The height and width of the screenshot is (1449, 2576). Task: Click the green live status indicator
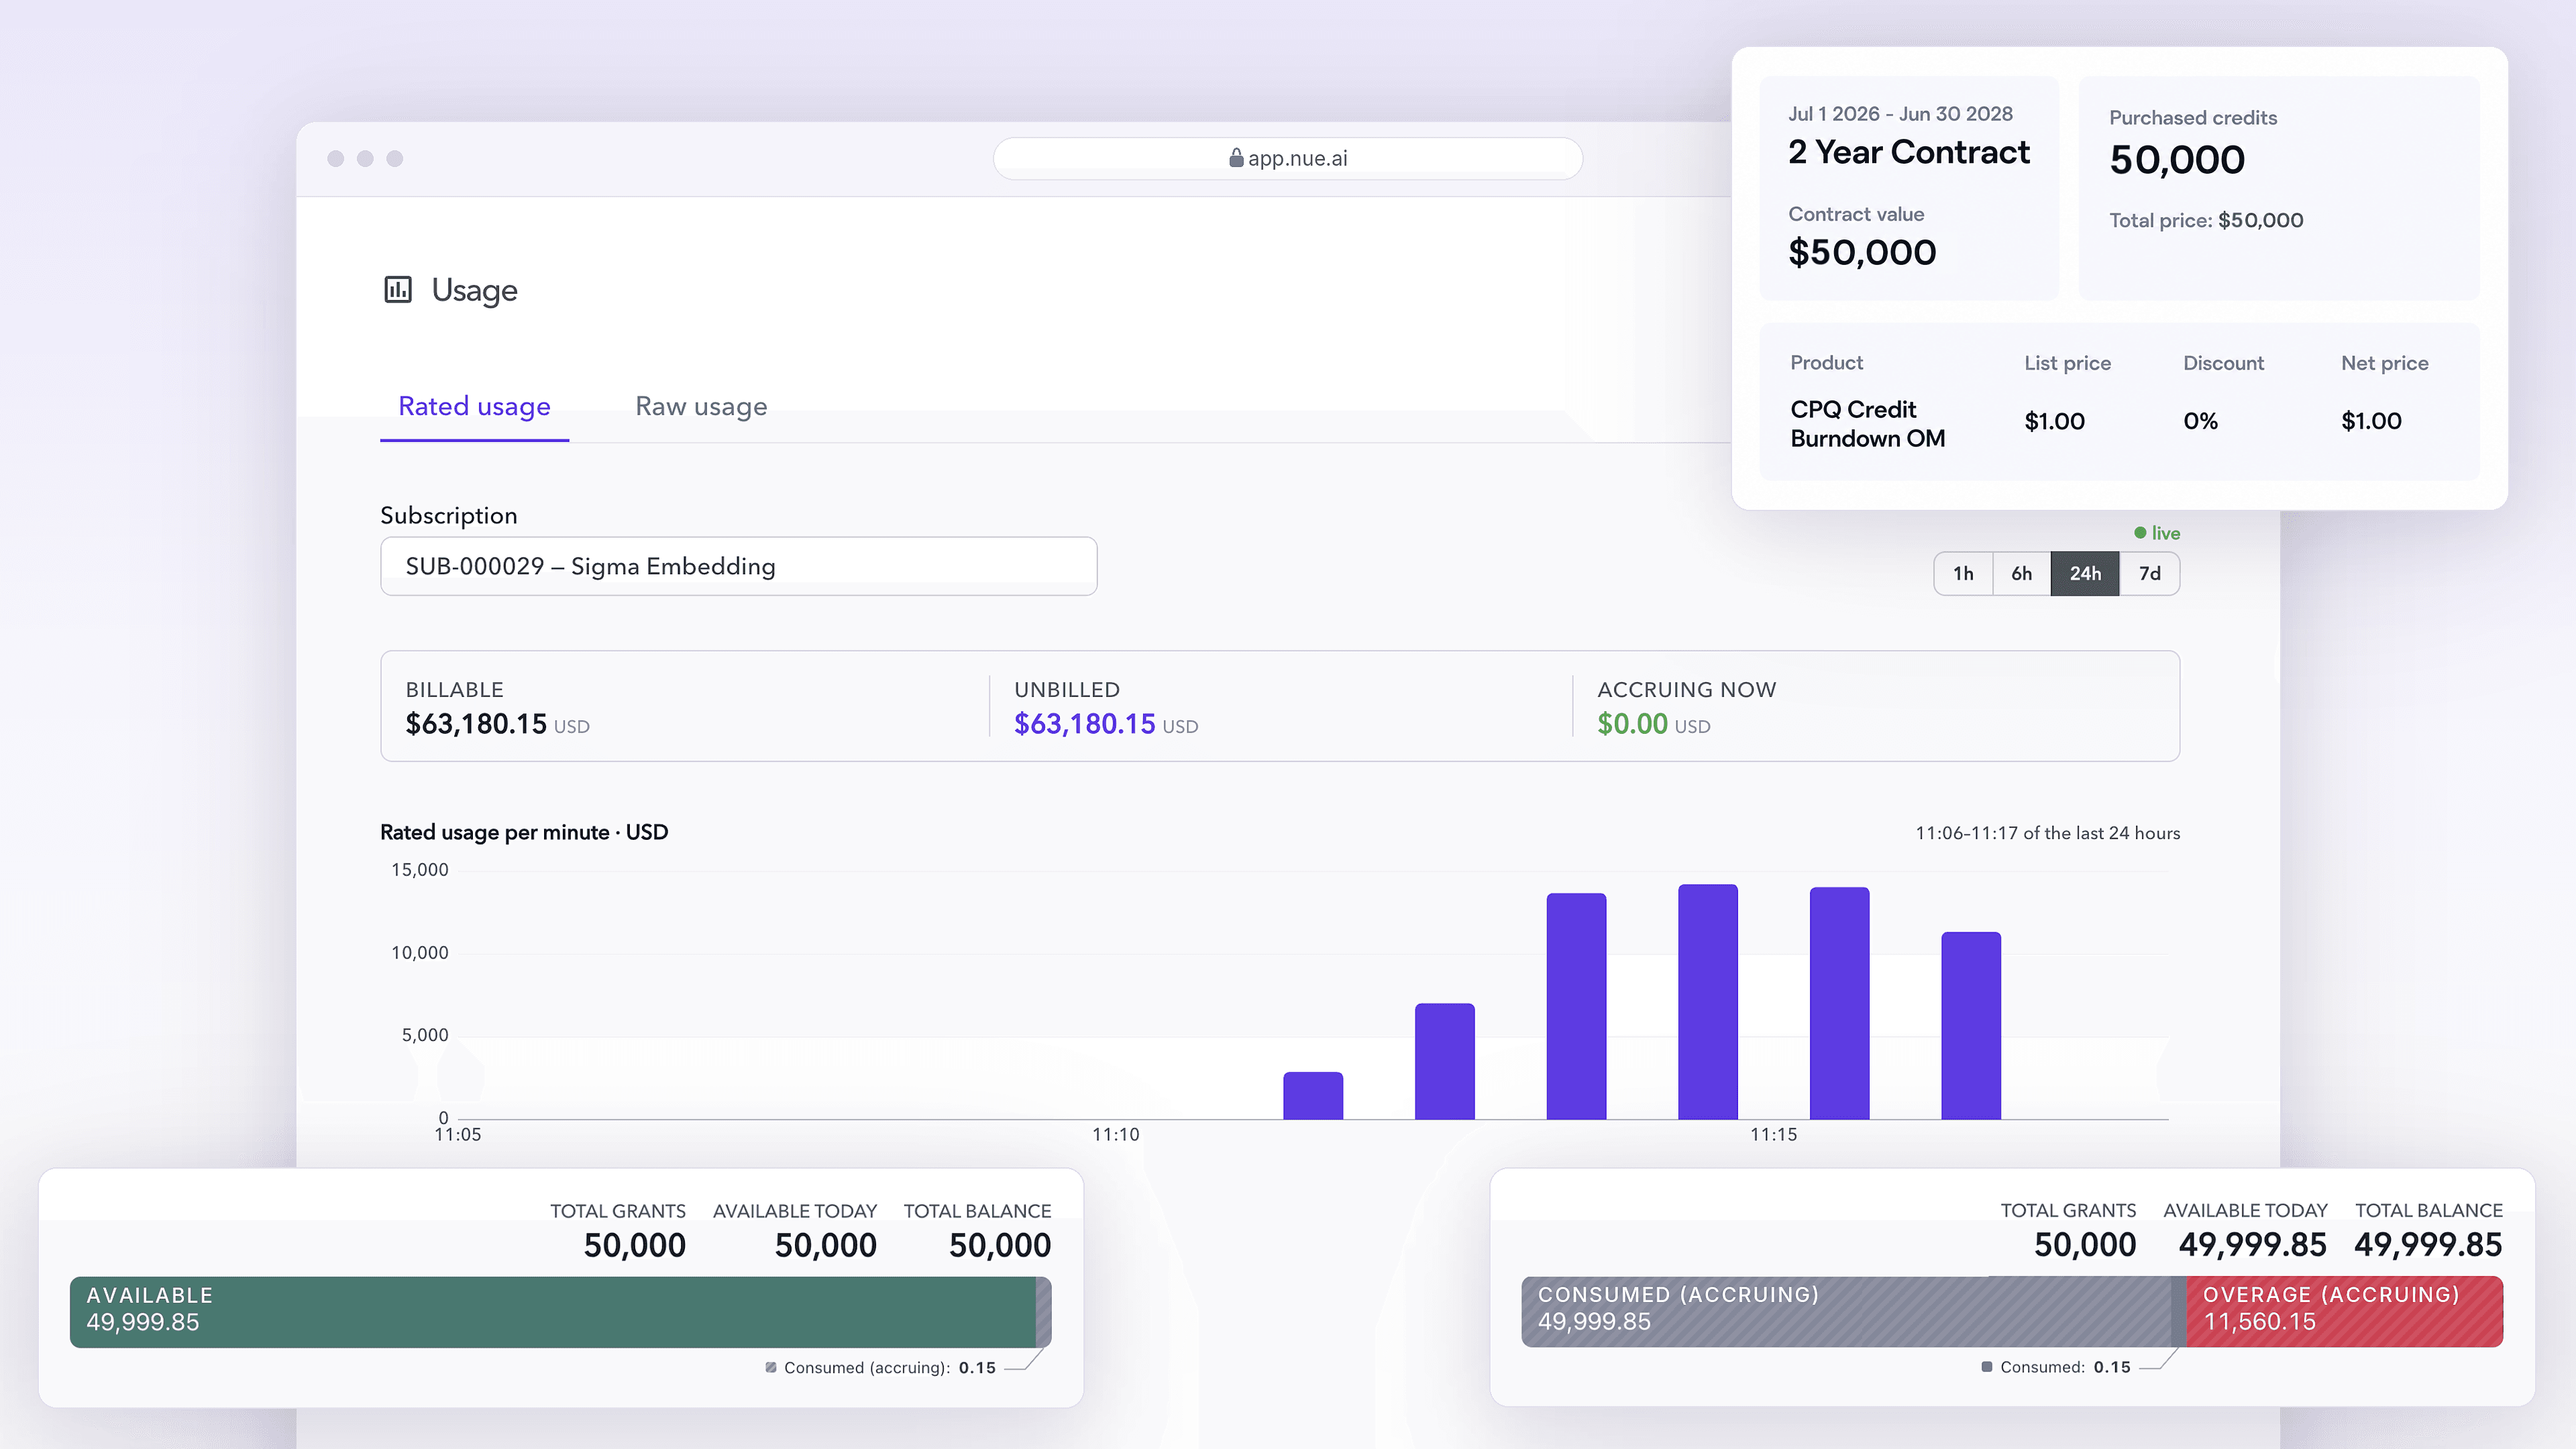click(2157, 533)
